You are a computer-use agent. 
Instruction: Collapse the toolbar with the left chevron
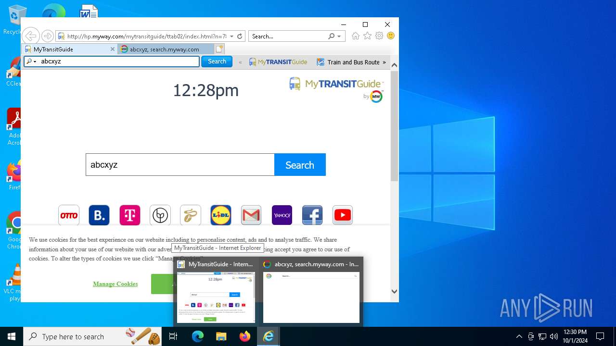240,62
